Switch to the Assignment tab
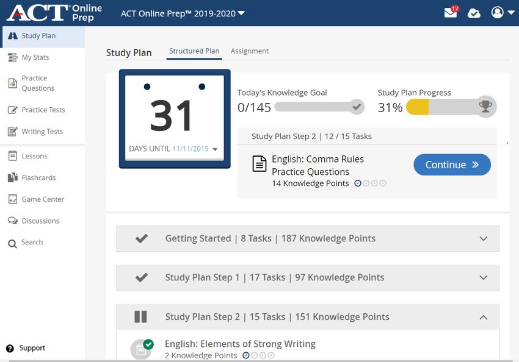 (x=250, y=51)
